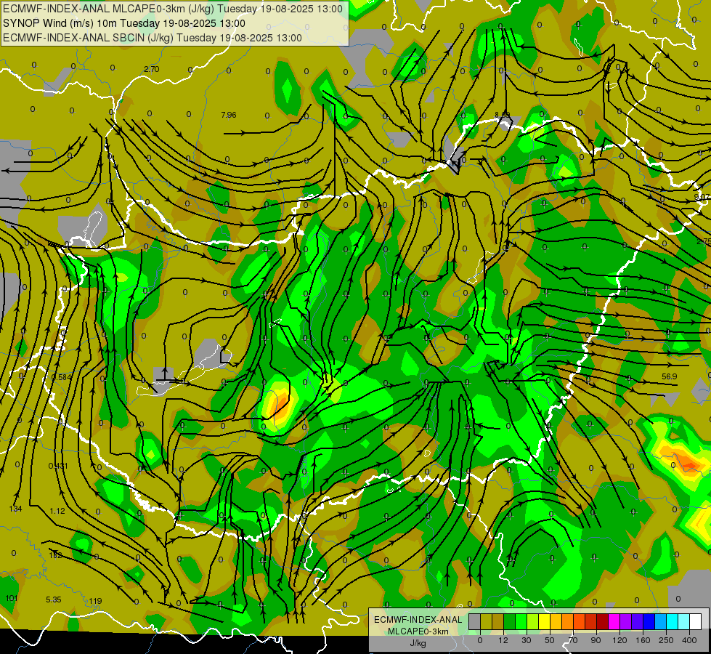The height and width of the screenshot is (654, 711).
Task: Select the amber legend swatch right of 50
Action: point(556,621)
